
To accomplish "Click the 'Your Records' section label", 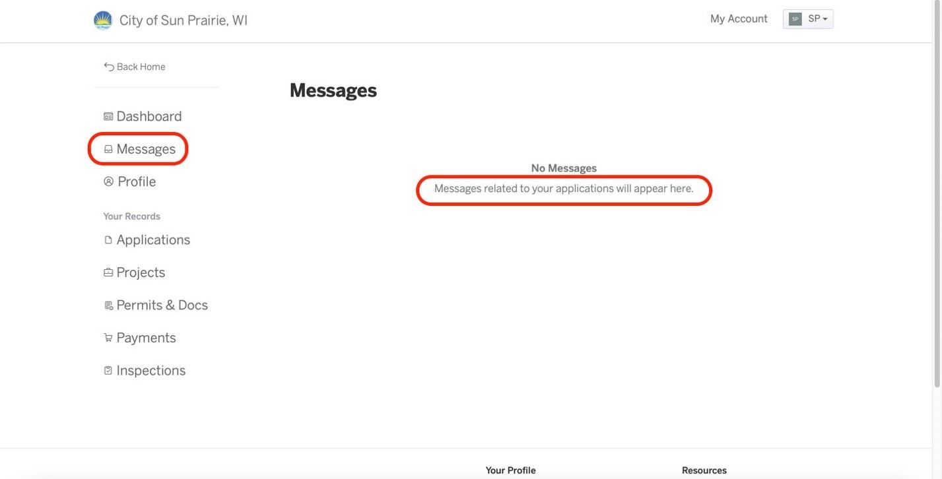I will pos(132,216).
